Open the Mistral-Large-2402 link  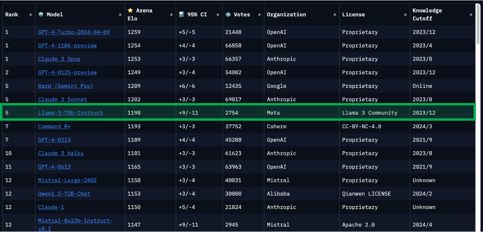point(67,180)
